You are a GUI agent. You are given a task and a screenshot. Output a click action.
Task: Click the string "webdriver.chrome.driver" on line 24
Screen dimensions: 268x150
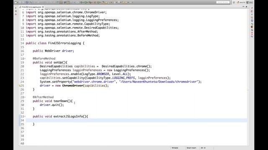click(94, 82)
